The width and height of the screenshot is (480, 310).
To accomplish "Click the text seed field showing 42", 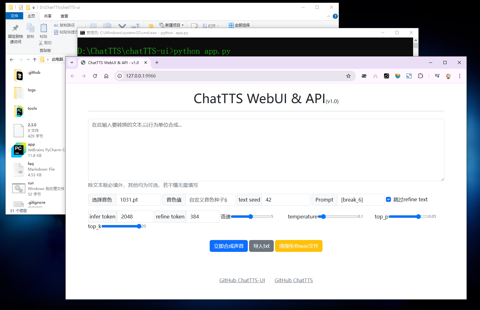I will (286, 200).
